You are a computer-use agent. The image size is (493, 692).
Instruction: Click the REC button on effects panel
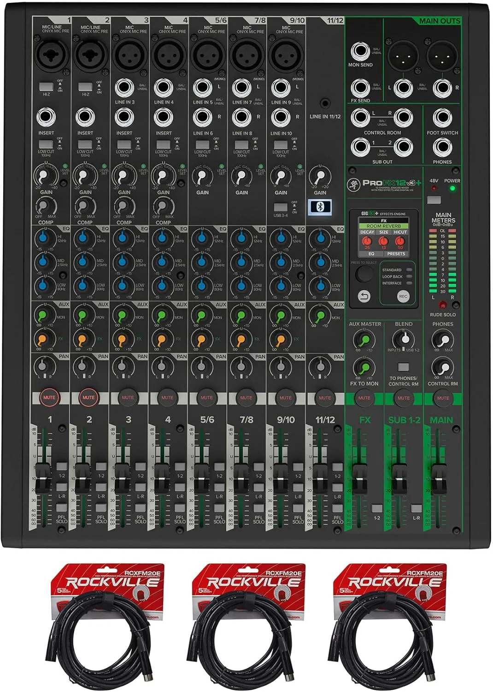pyautogui.click(x=403, y=296)
